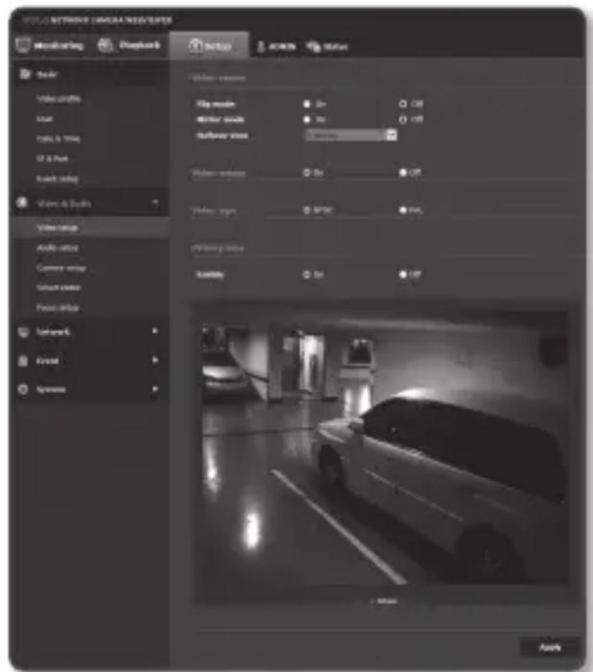Click the System menu section label
Screen dimensions: 593x672
(51, 389)
